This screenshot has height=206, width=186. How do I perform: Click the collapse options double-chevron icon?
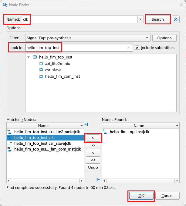pos(175,20)
